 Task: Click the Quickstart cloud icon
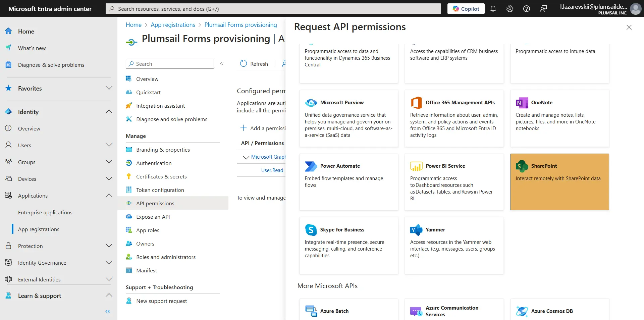(x=129, y=92)
